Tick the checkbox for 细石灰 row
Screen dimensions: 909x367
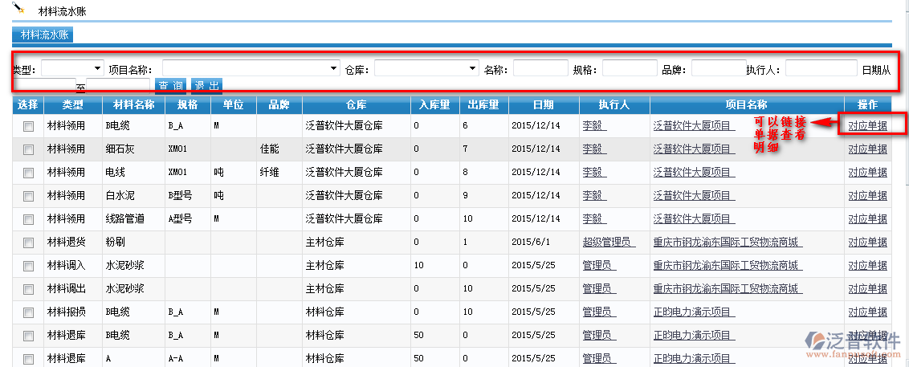(x=28, y=149)
